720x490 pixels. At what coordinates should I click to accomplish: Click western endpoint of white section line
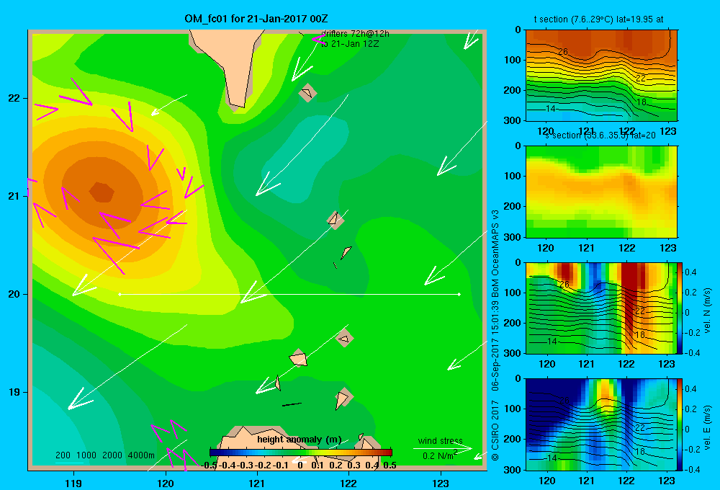point(120,294)
